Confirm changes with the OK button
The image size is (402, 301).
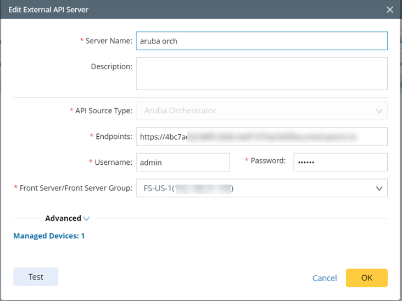pyautogui.click(x=366, y=278)
